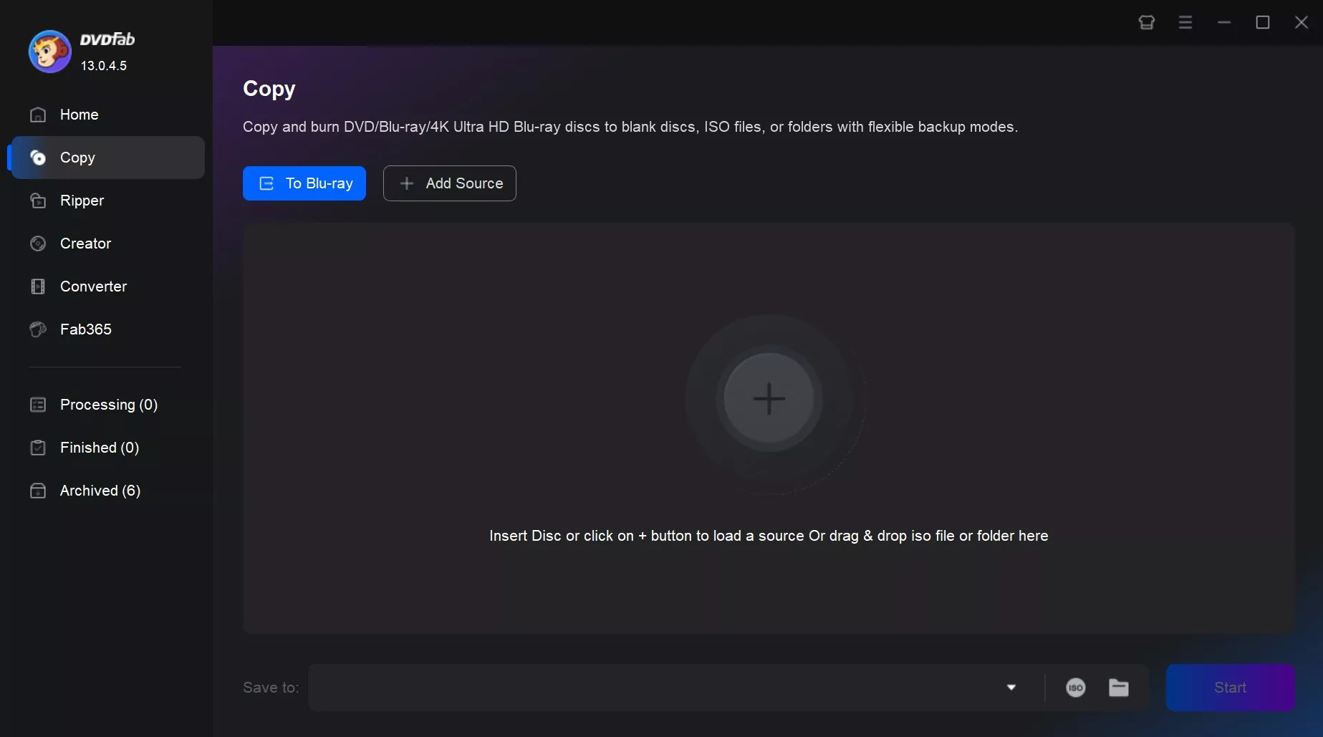The height and width of the screenshot is (737, 1323).
Task: Open the Processing queue
Action: pyautogui.click(x=107, y=405)
